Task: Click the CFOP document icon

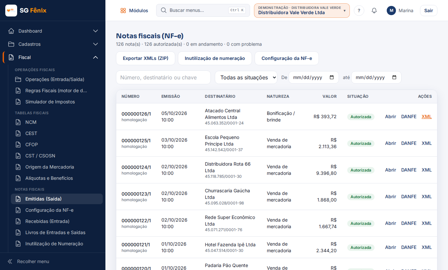Action: 18,145
